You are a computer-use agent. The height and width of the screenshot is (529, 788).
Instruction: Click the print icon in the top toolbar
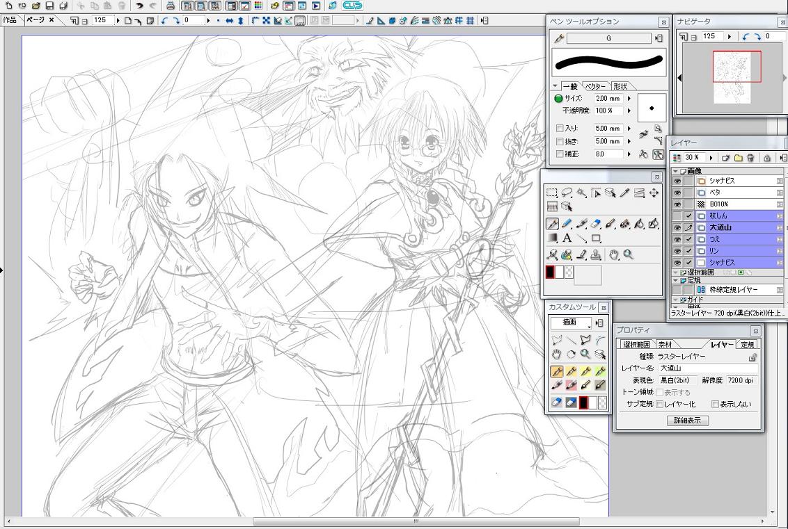coord(170,6)
